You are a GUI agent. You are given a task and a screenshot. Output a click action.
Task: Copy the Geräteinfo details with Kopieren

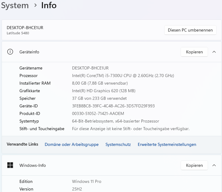click(x=194, y=52)
